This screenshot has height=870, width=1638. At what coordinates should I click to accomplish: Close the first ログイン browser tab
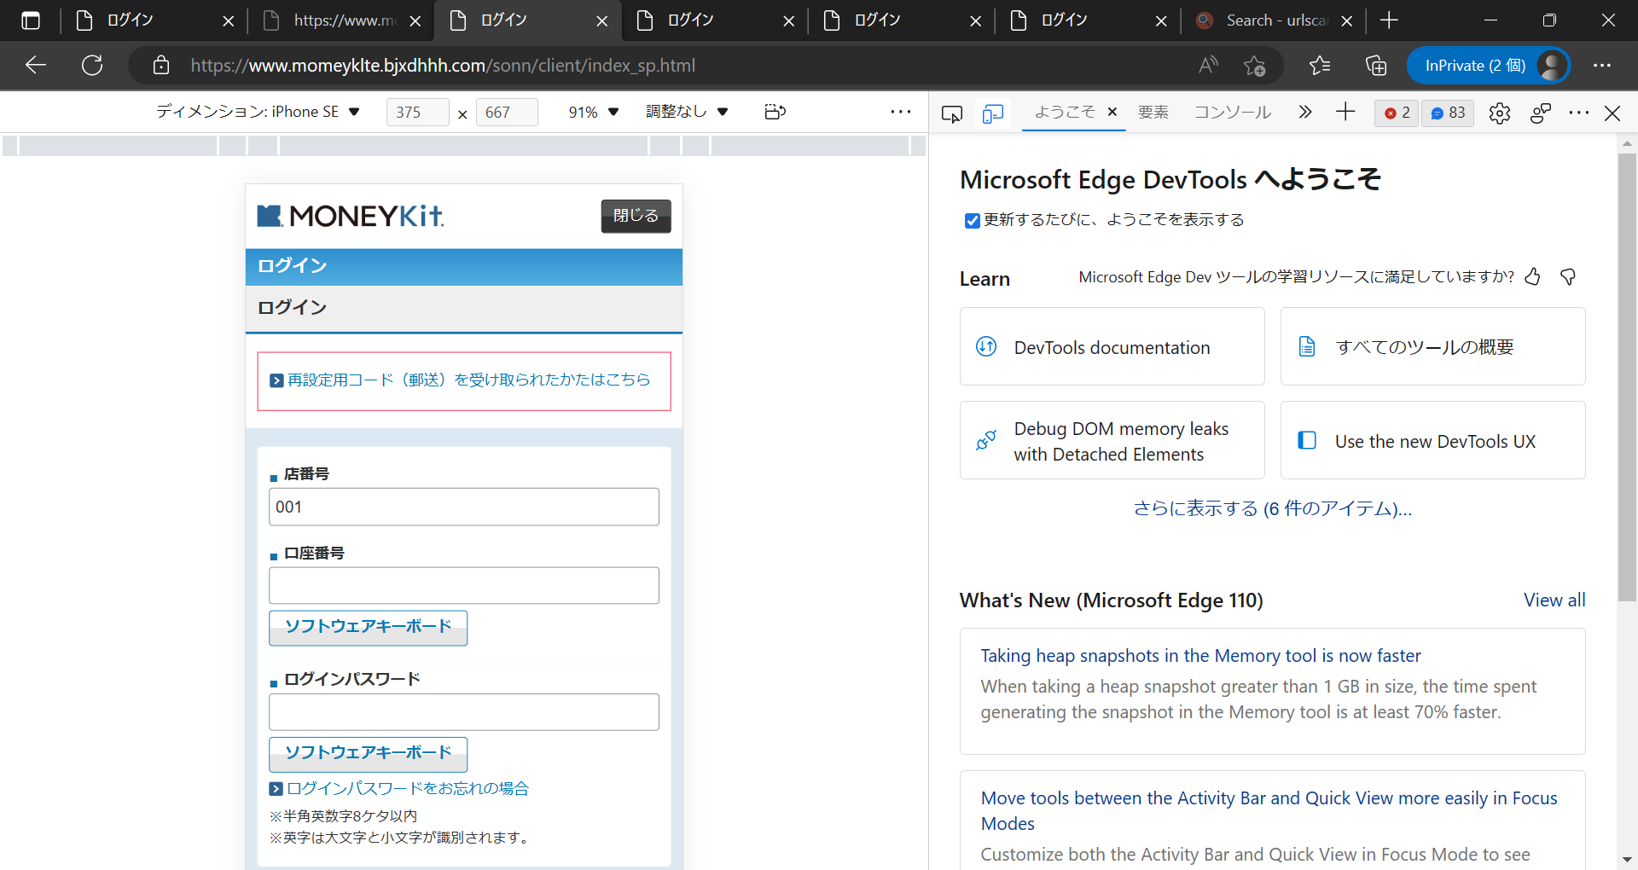(228, 21)
